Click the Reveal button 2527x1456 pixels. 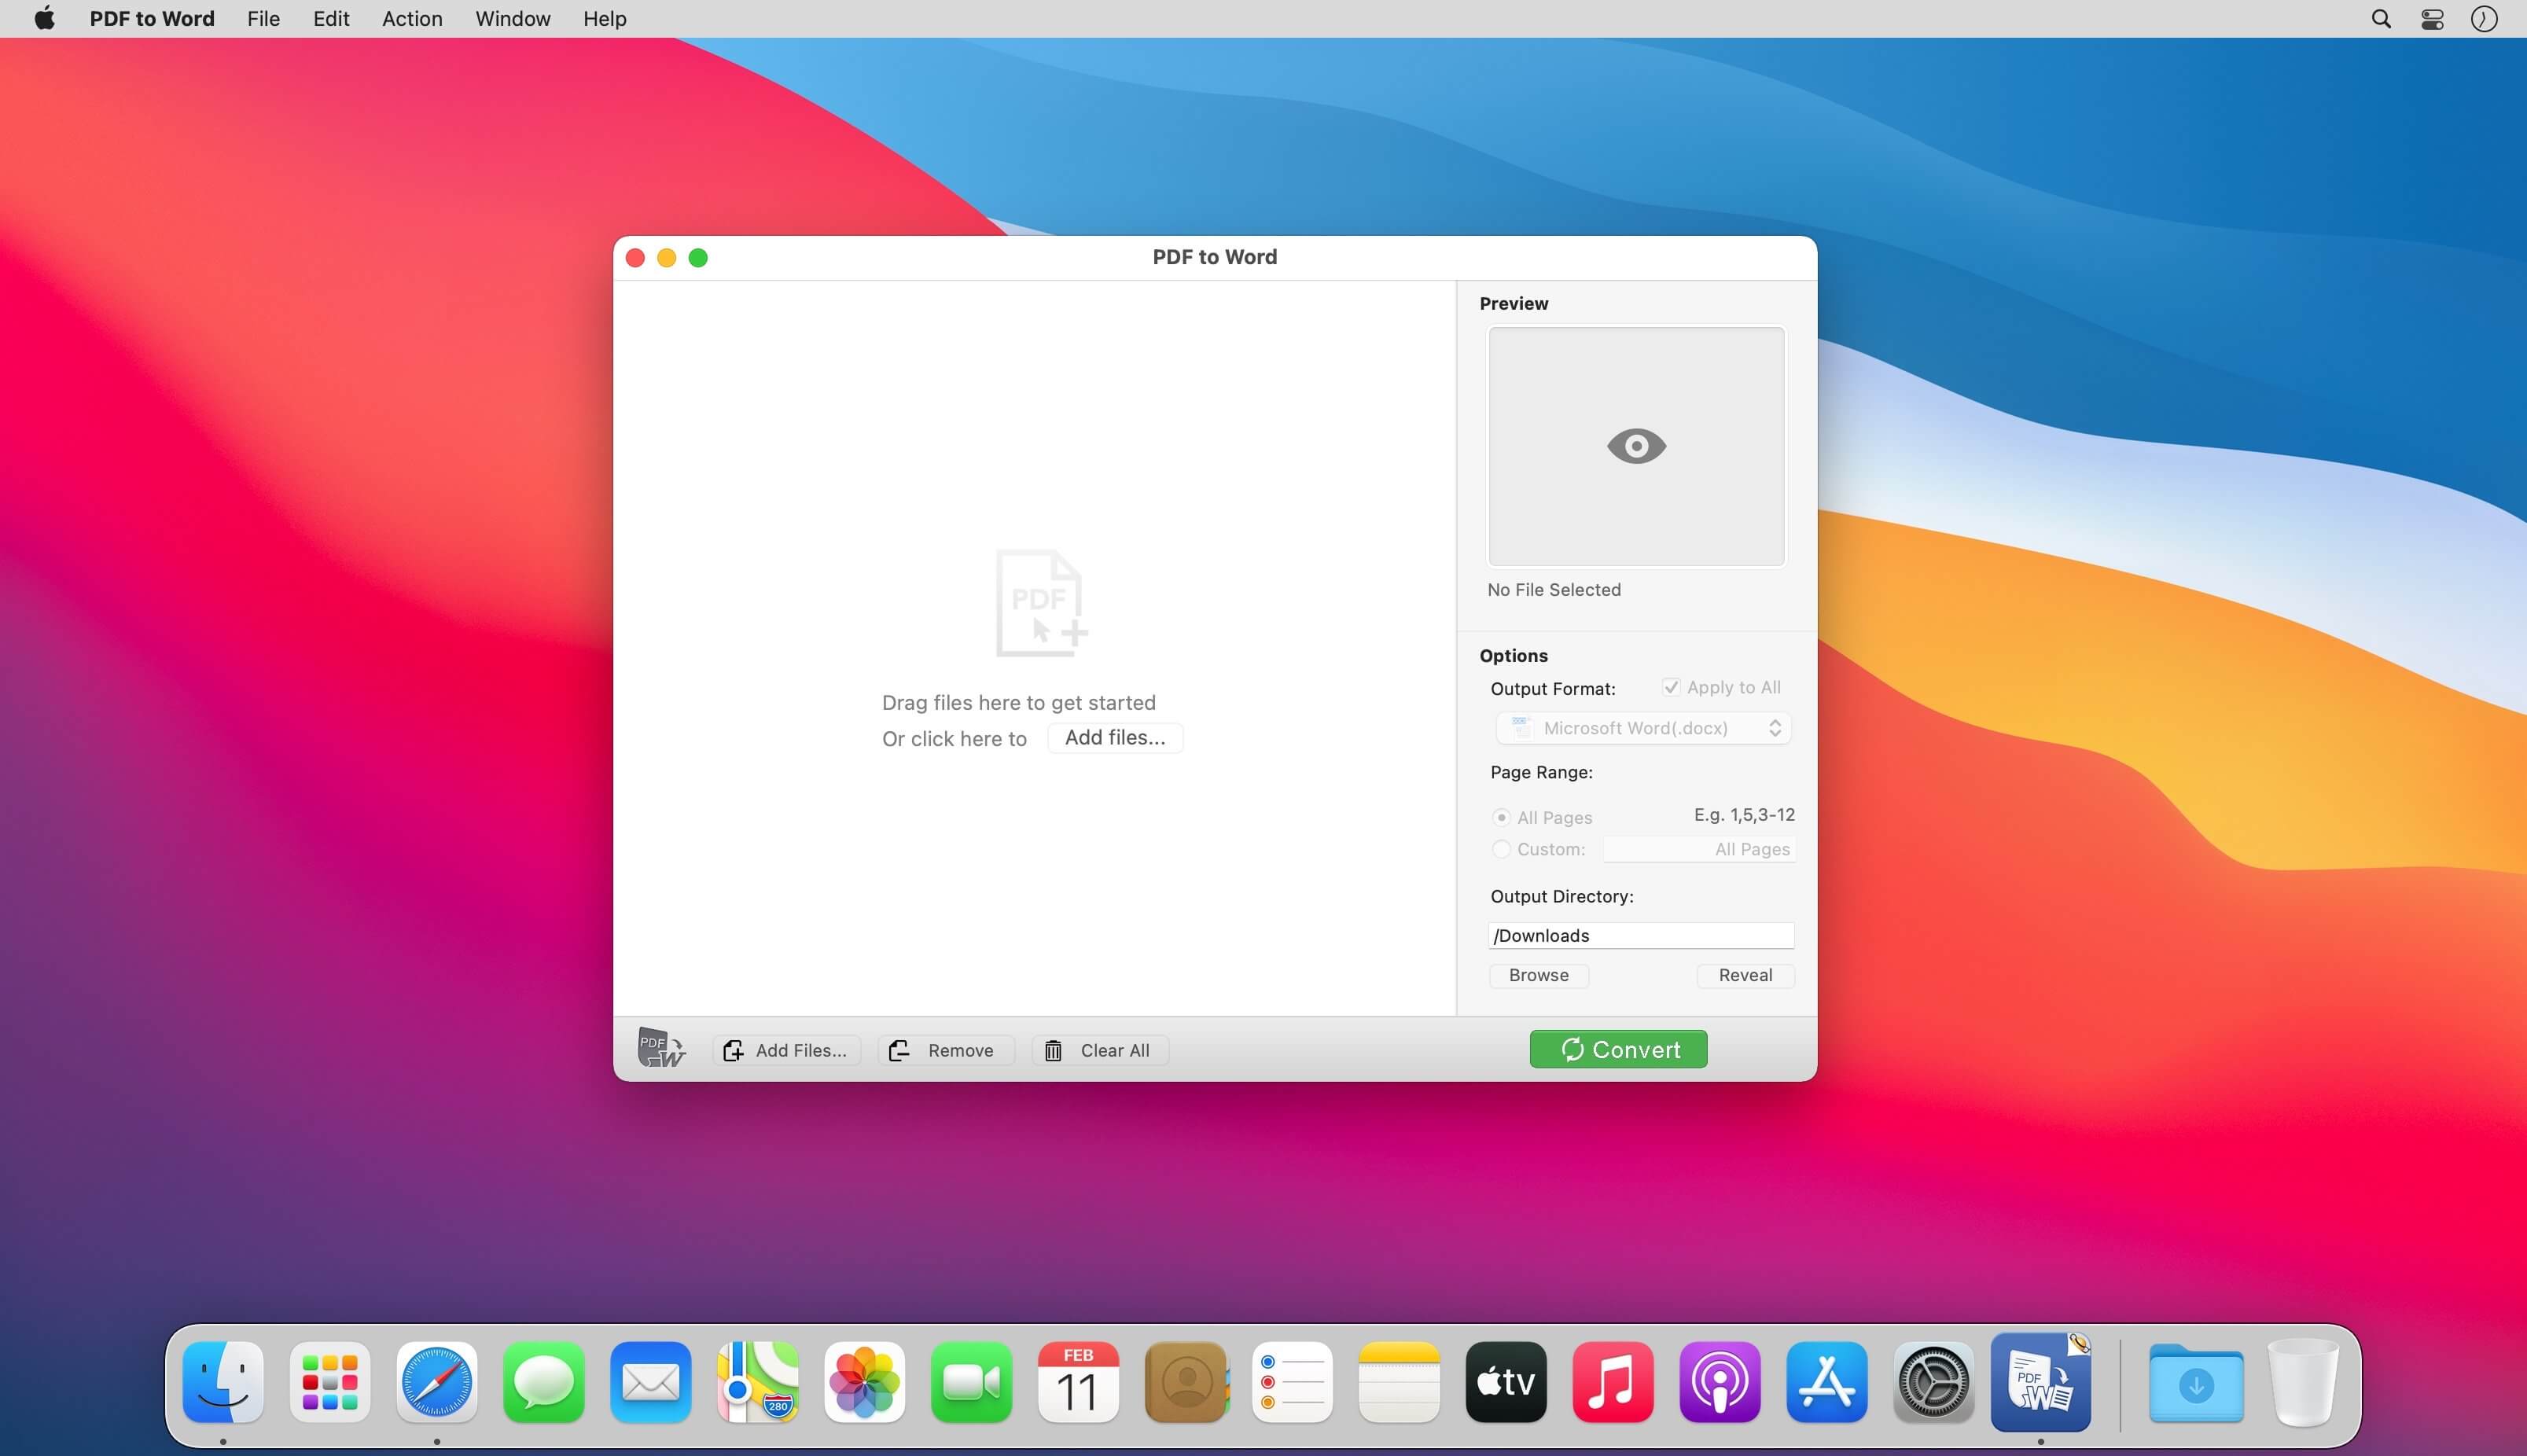click(1745, 975)
